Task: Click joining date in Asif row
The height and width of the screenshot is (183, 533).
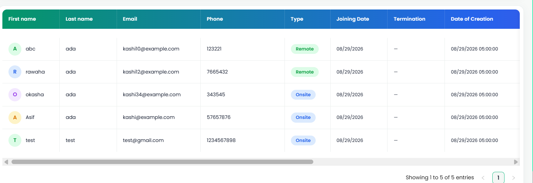Action: [350, 117]
